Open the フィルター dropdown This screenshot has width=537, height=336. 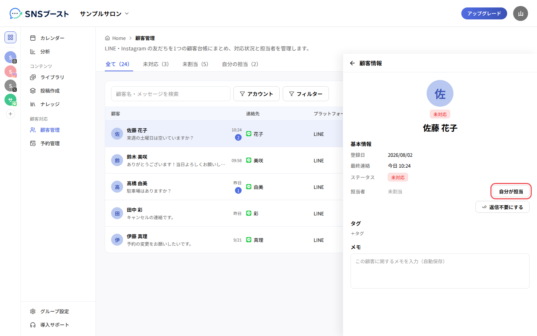306,94
